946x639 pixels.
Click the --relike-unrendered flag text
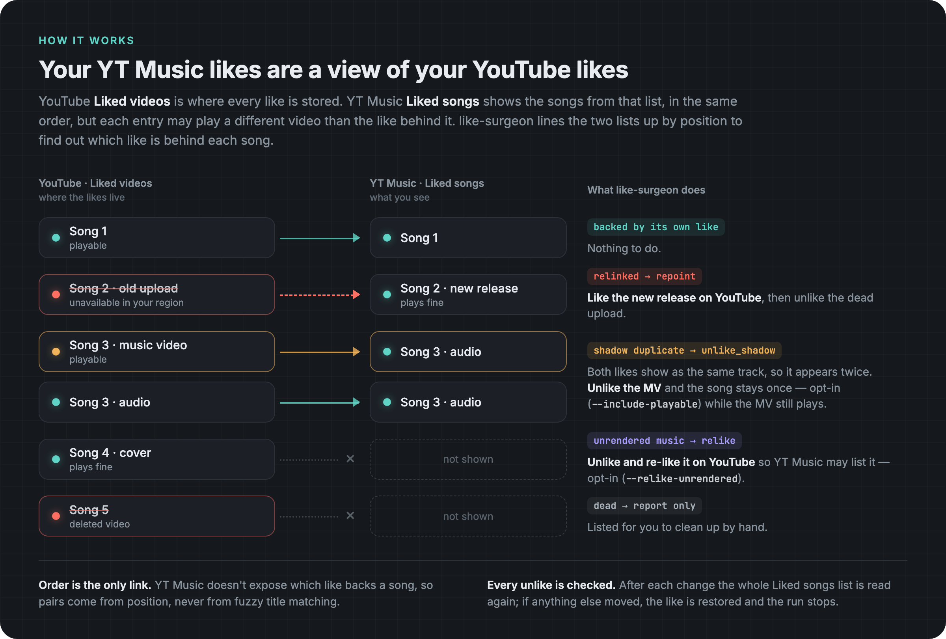[682, 479]
